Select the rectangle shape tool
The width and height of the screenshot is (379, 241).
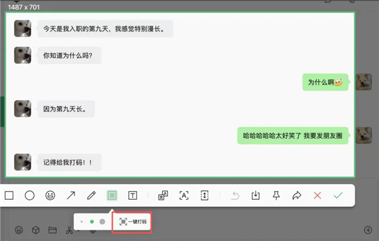(9, 195)
